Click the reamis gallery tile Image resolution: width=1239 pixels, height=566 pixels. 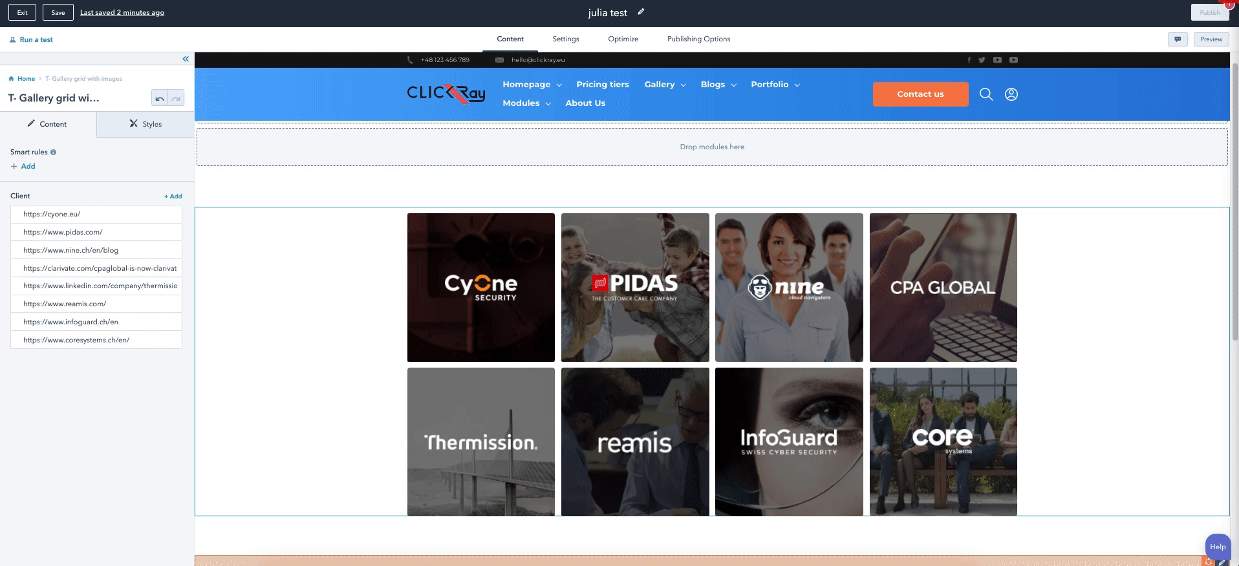[635, 442]
